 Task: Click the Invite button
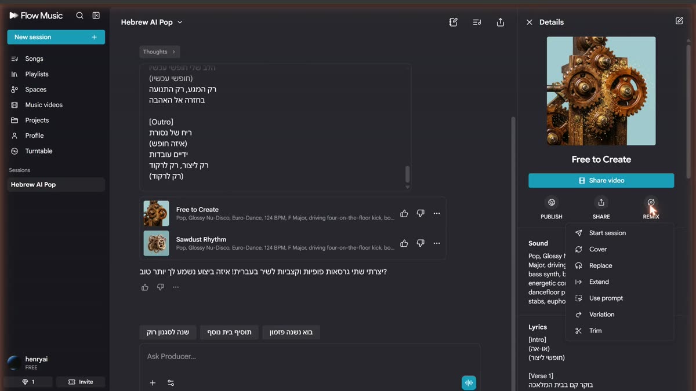coord(81,382)
